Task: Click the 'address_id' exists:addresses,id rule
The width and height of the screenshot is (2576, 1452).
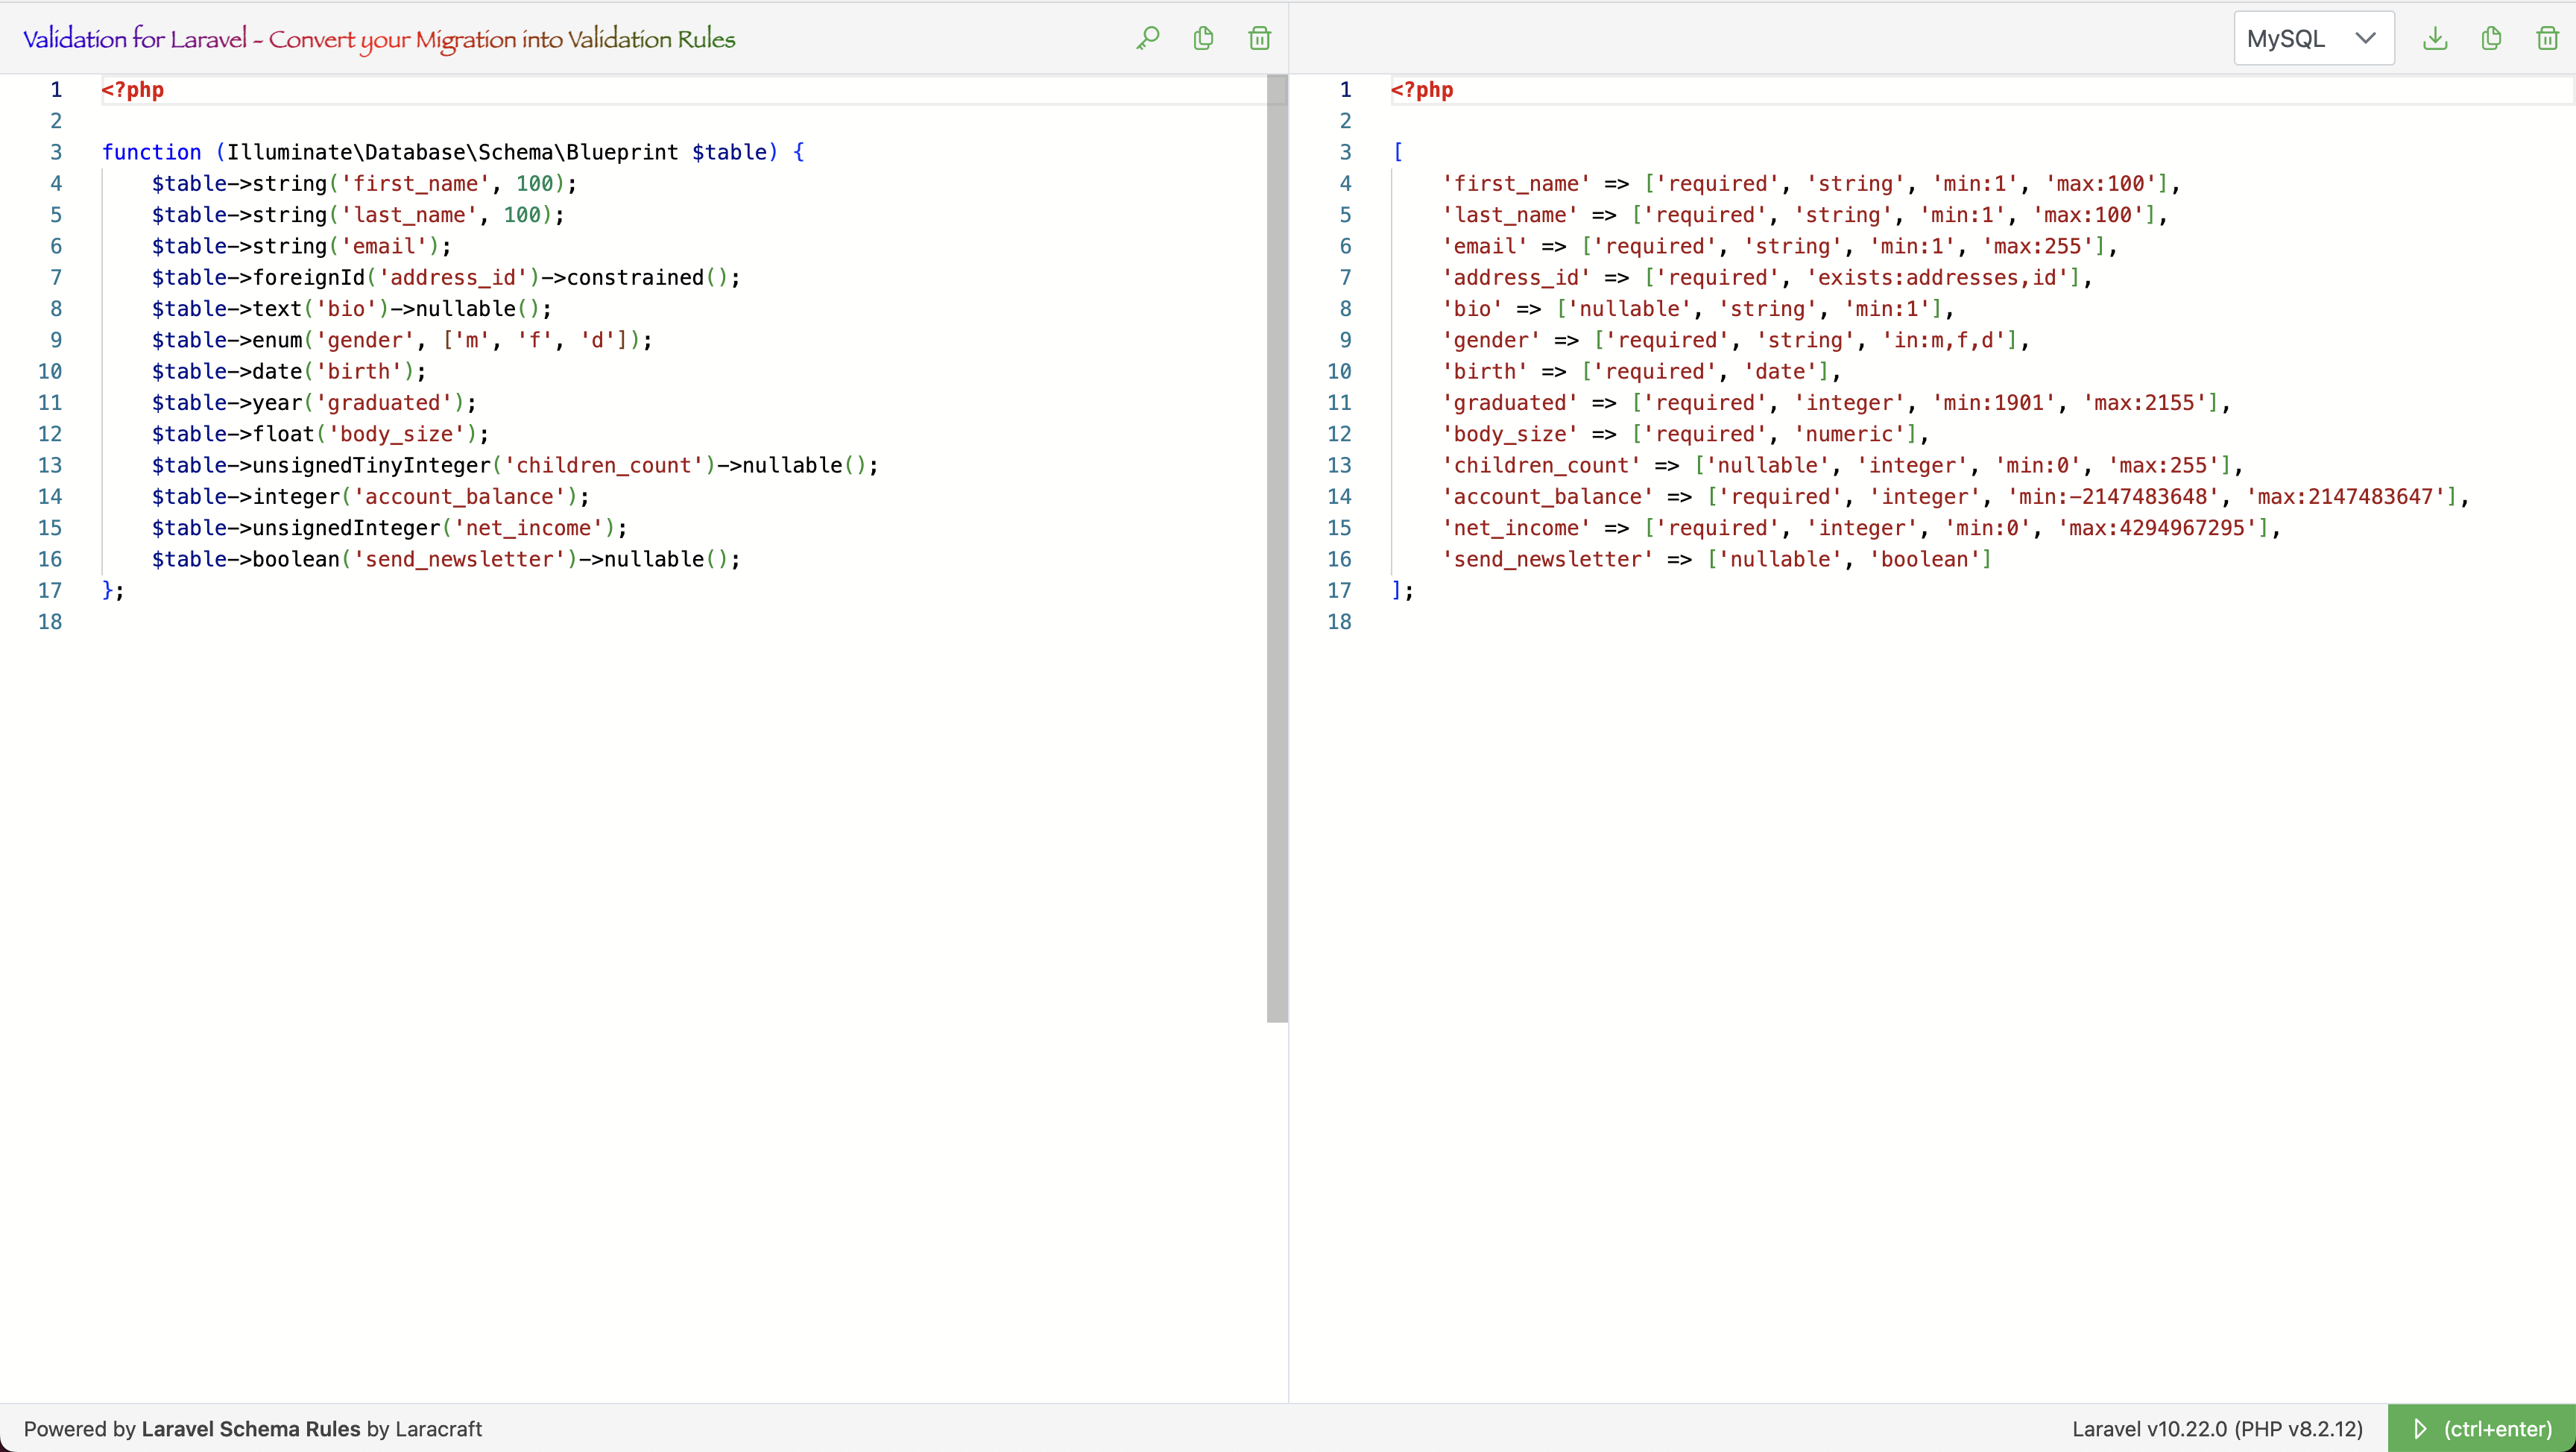Action: tap(1766, 277)
